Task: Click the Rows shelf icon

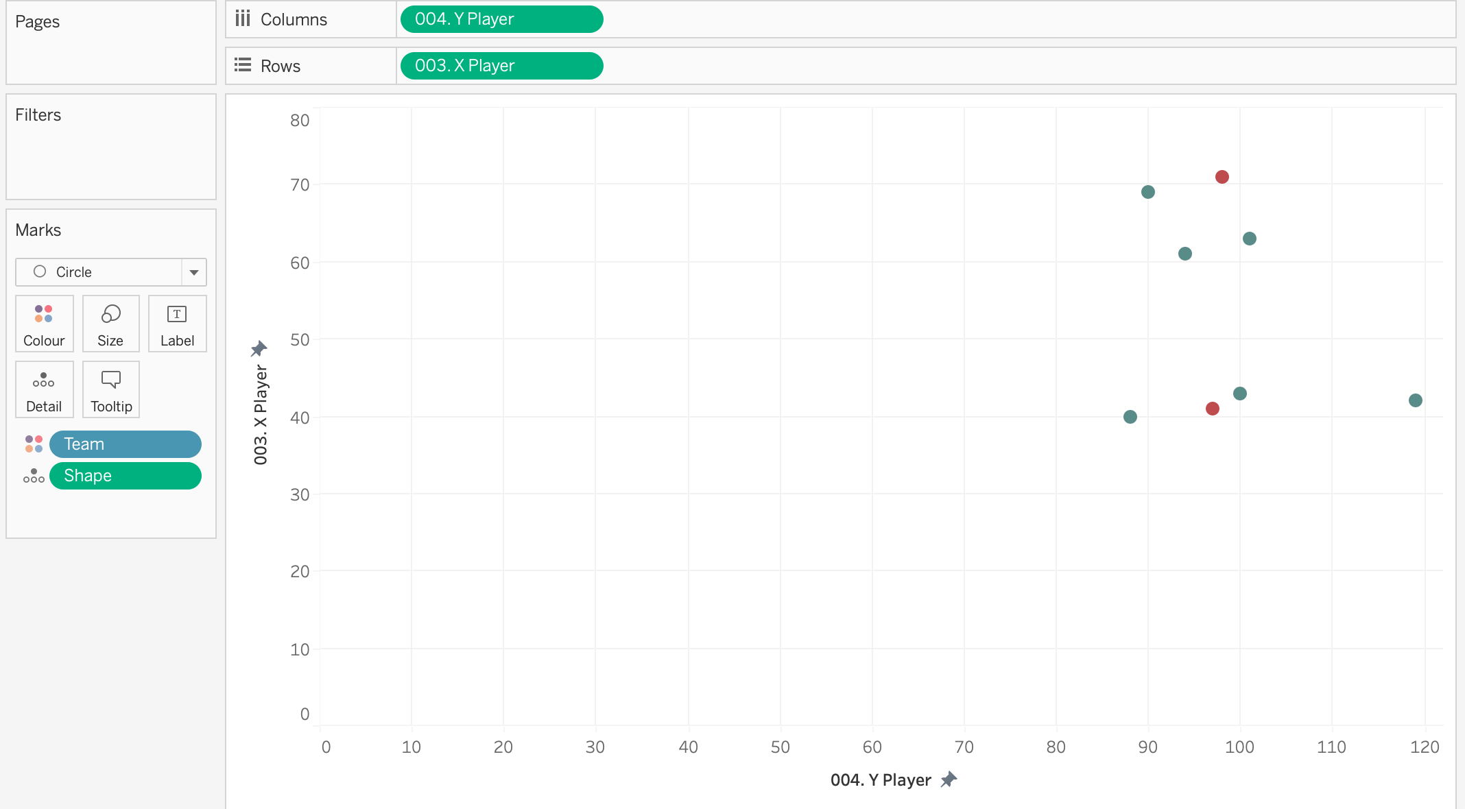Action: click(243, 65)
